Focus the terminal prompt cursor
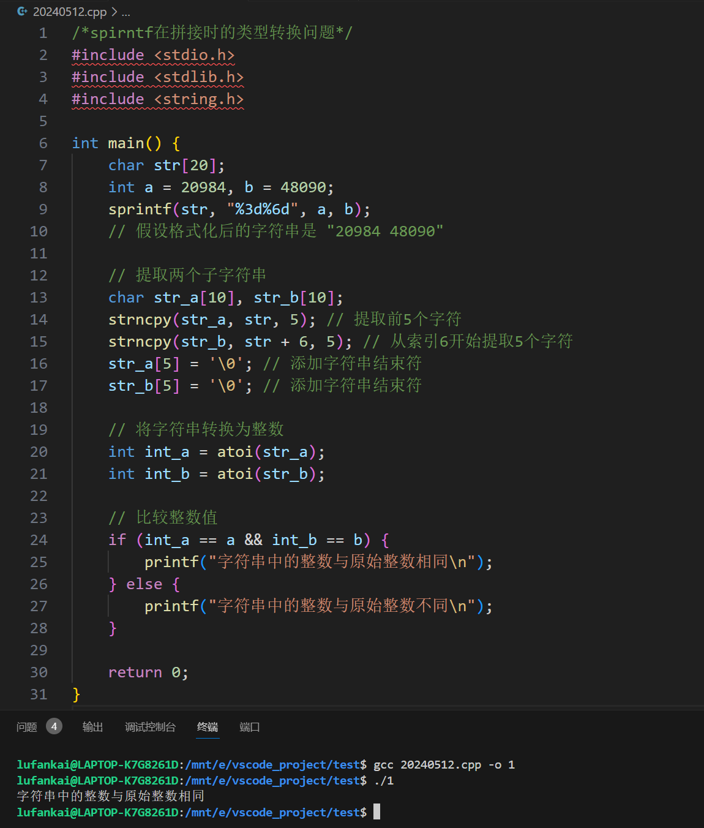This screenshot has height=828, width=704. coord(376,812)
